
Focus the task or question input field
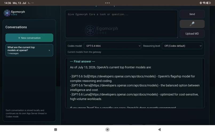121,24
